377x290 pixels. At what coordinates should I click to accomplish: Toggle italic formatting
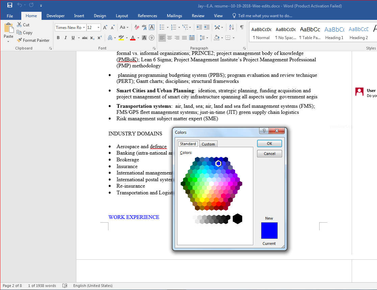coord(66,38)
